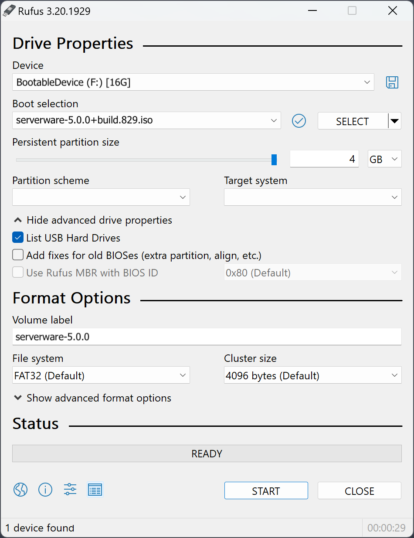
Task: Click the save drive image icon
Action: click(392, 82)
